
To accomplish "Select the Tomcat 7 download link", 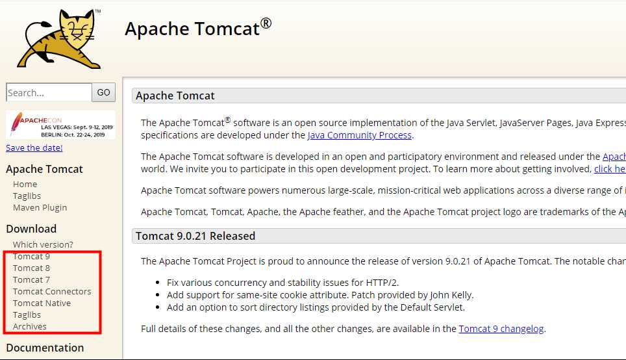I will coord(31,279).
